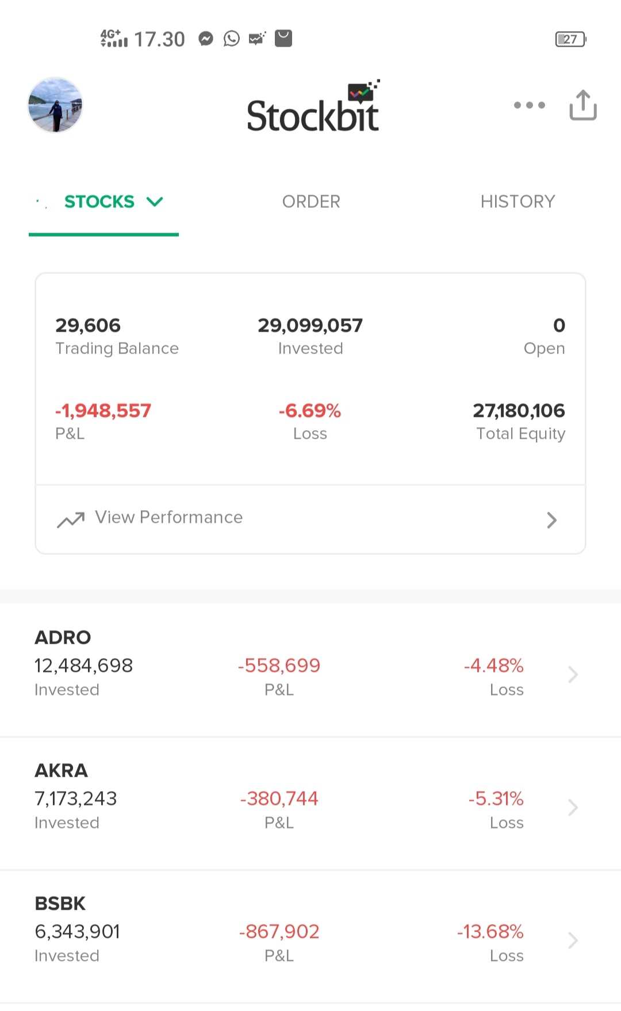Open ADRO details via its chevron
This screenshot has width=621, height=1011.
click(x=573, y=674)
